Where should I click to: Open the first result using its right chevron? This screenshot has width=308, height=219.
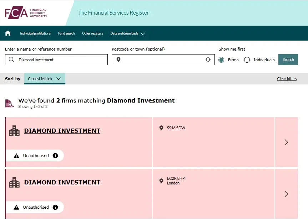[x=286, y=142]
